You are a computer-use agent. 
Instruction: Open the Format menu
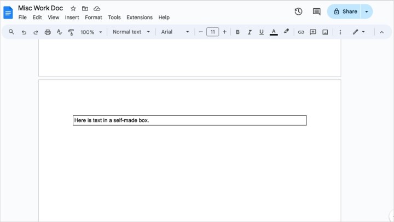point(94,17)
